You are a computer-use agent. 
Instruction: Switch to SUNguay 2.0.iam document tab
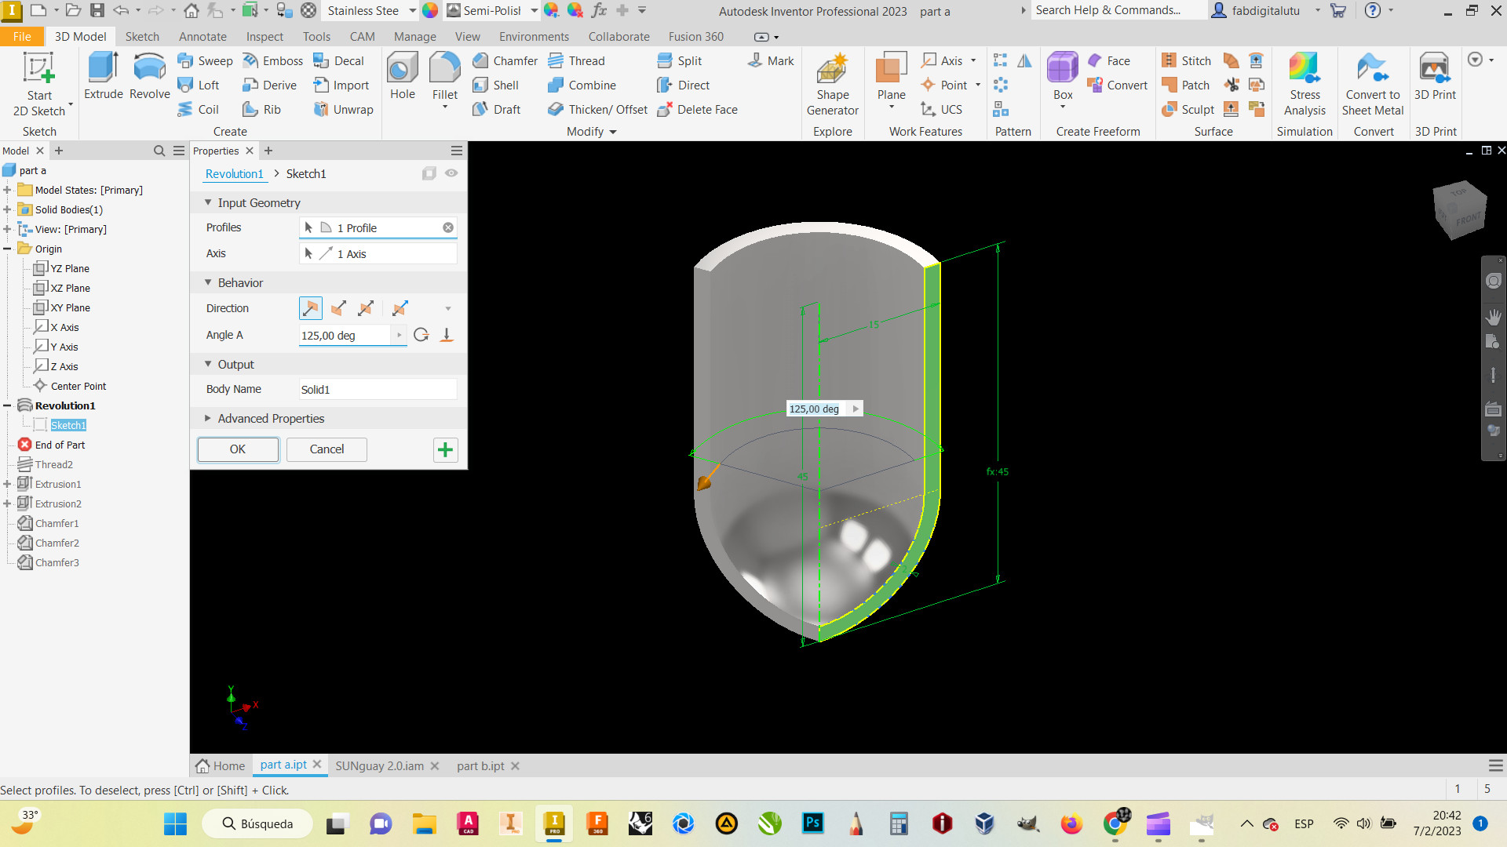pyautogui.click(x=379, y=766)
